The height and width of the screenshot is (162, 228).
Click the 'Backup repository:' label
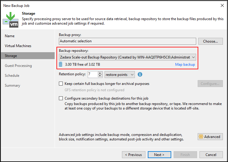74,51
